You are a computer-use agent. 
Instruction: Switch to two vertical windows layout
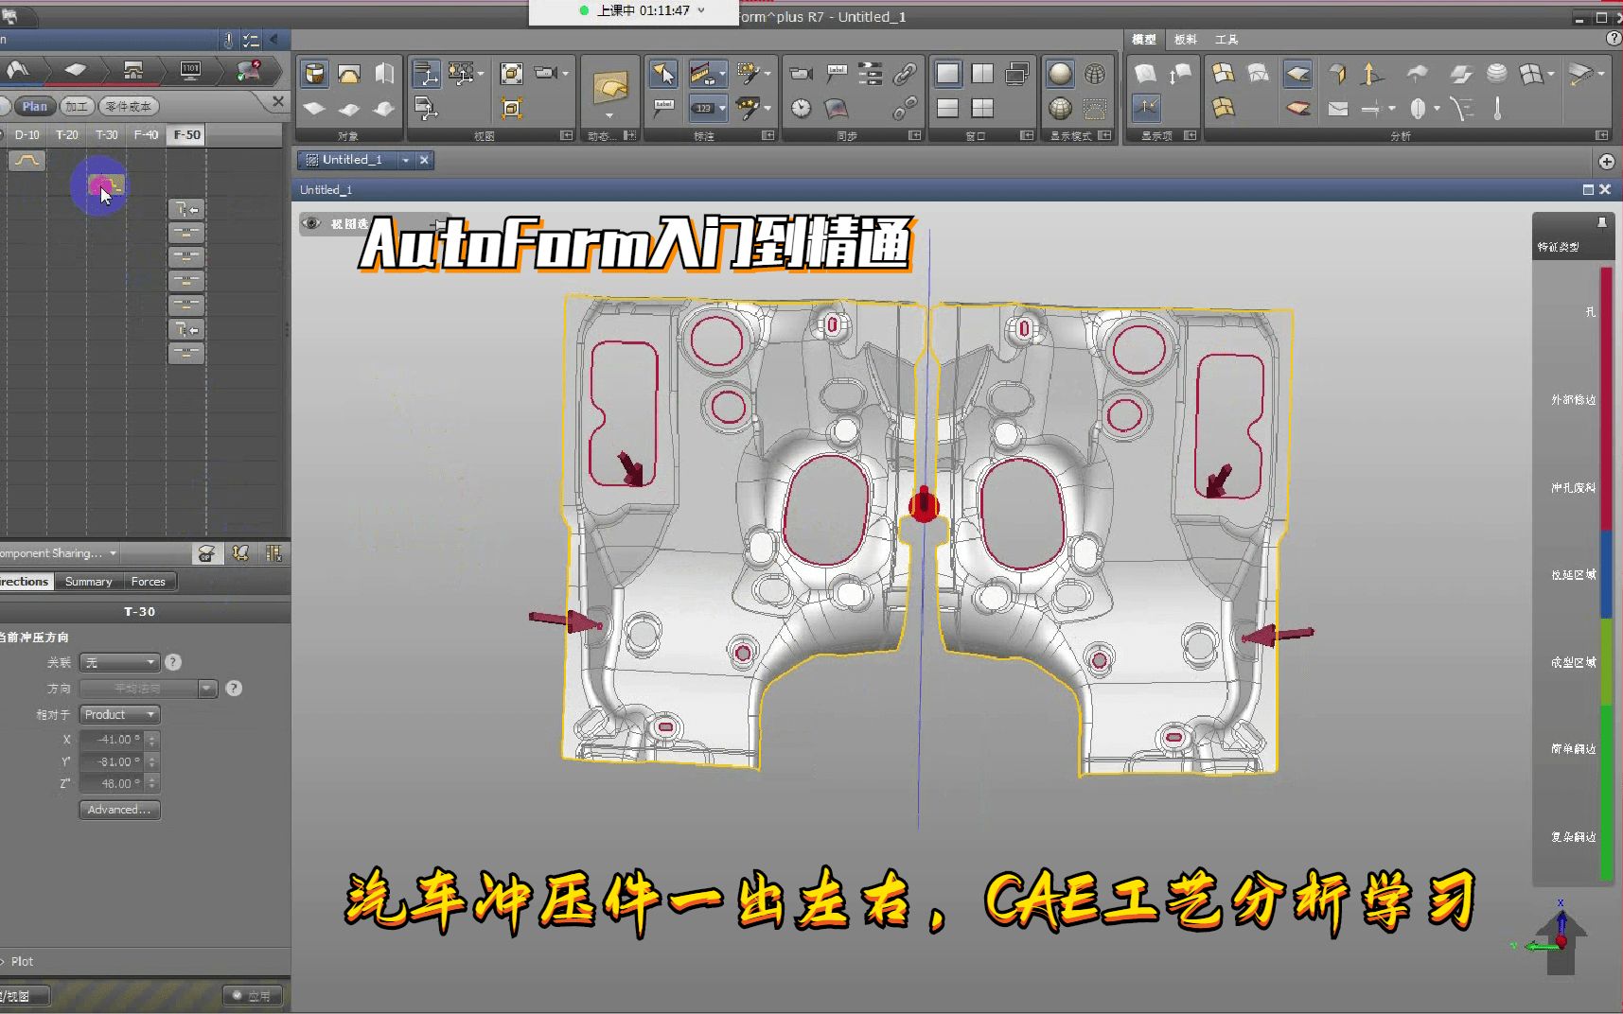(982, 74)
